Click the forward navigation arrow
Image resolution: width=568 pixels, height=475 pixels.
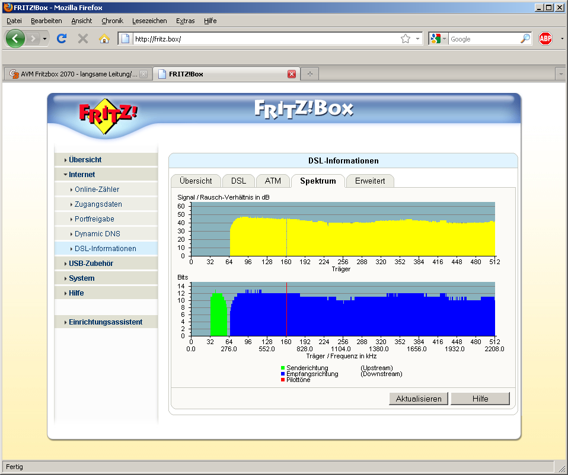33,38
